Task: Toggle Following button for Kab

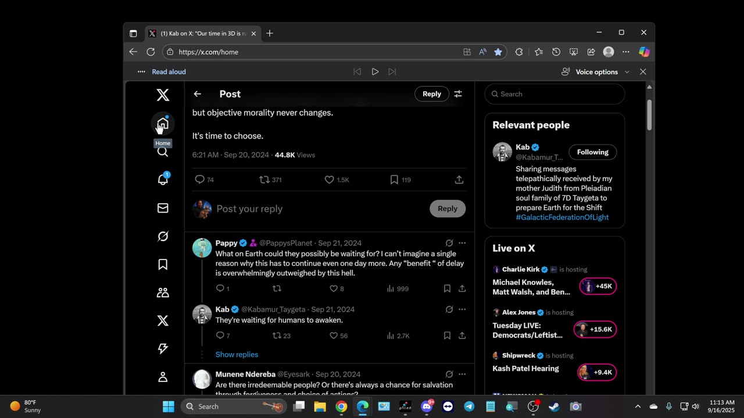Action: coord(592,152)
